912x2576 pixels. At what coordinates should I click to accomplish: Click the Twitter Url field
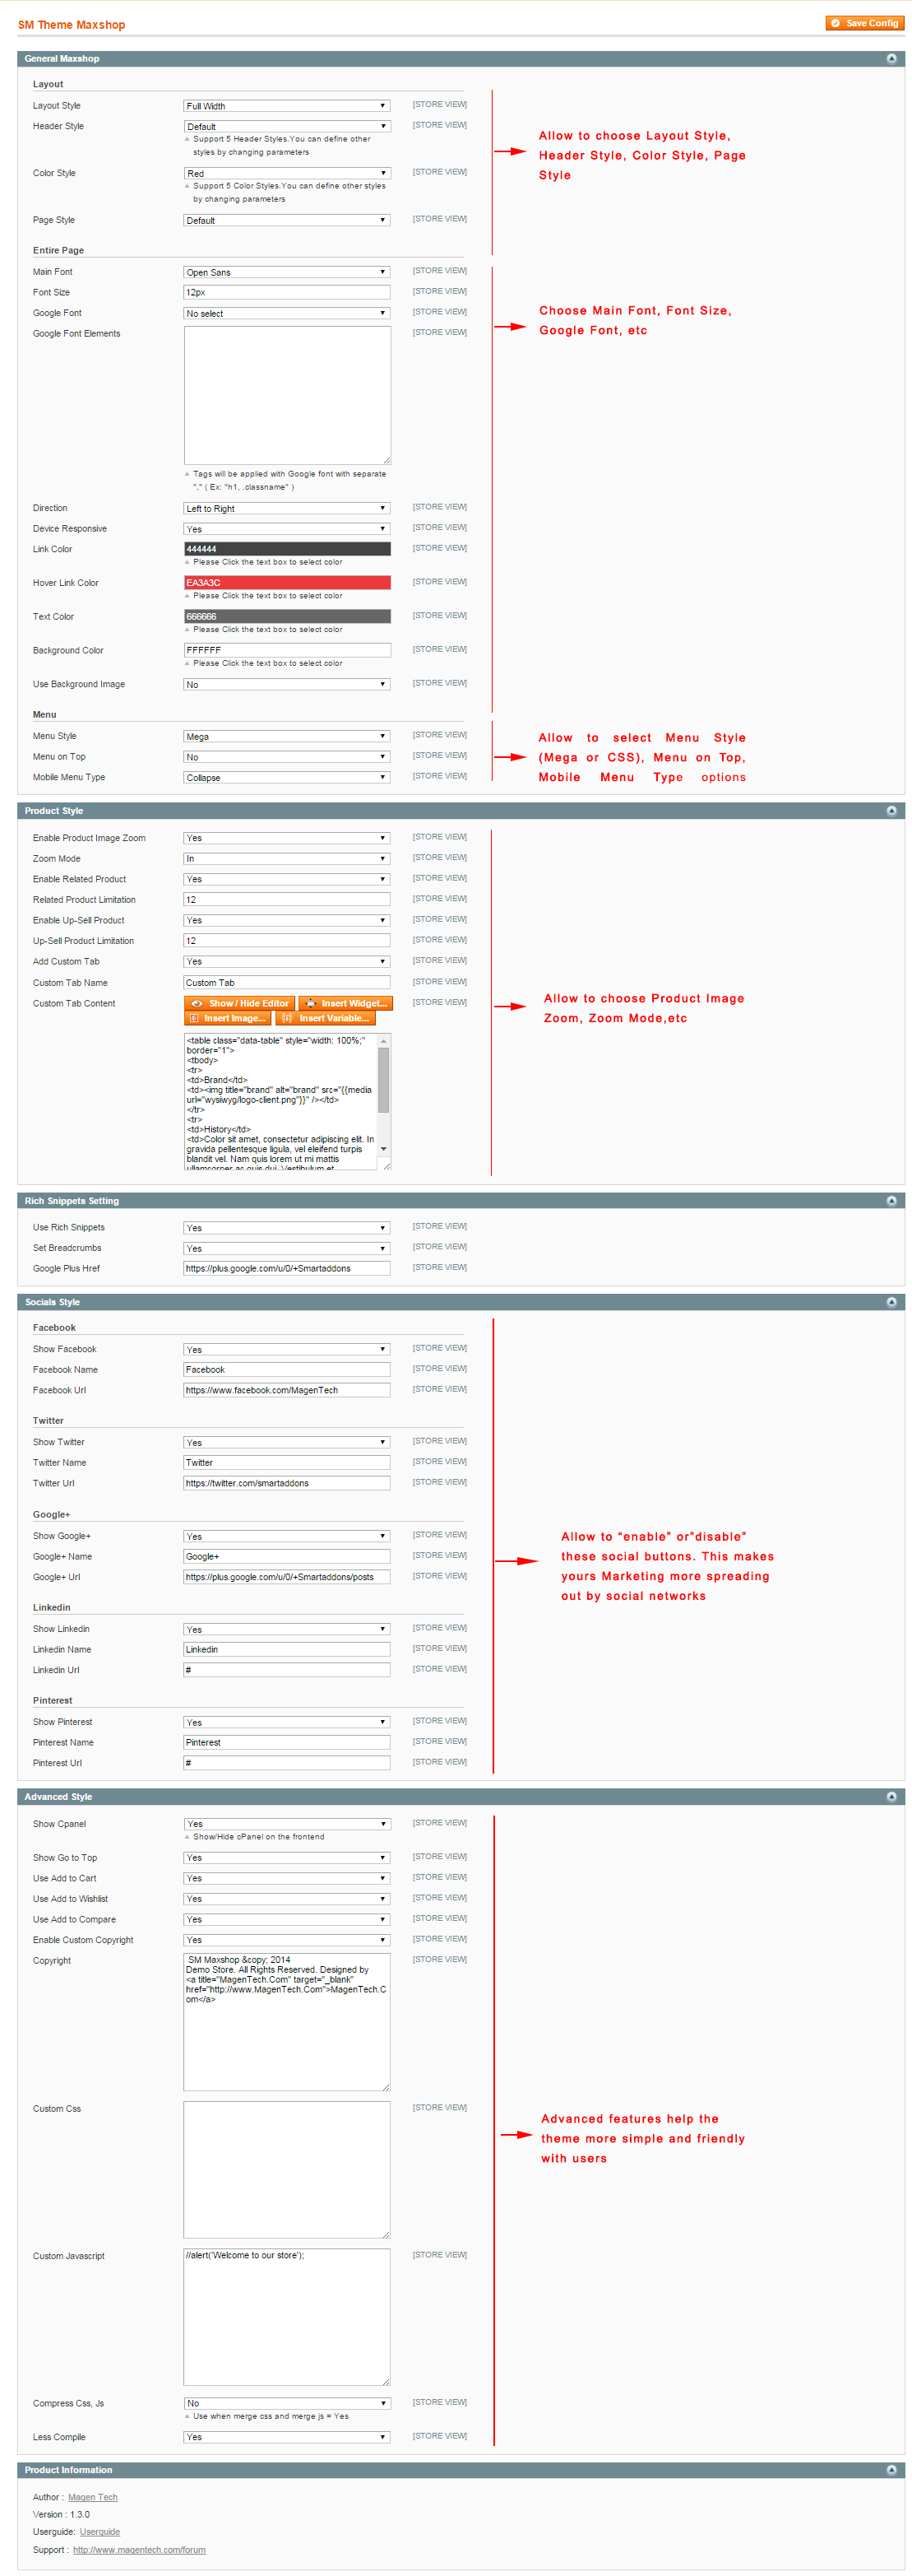click(287, 1484)
